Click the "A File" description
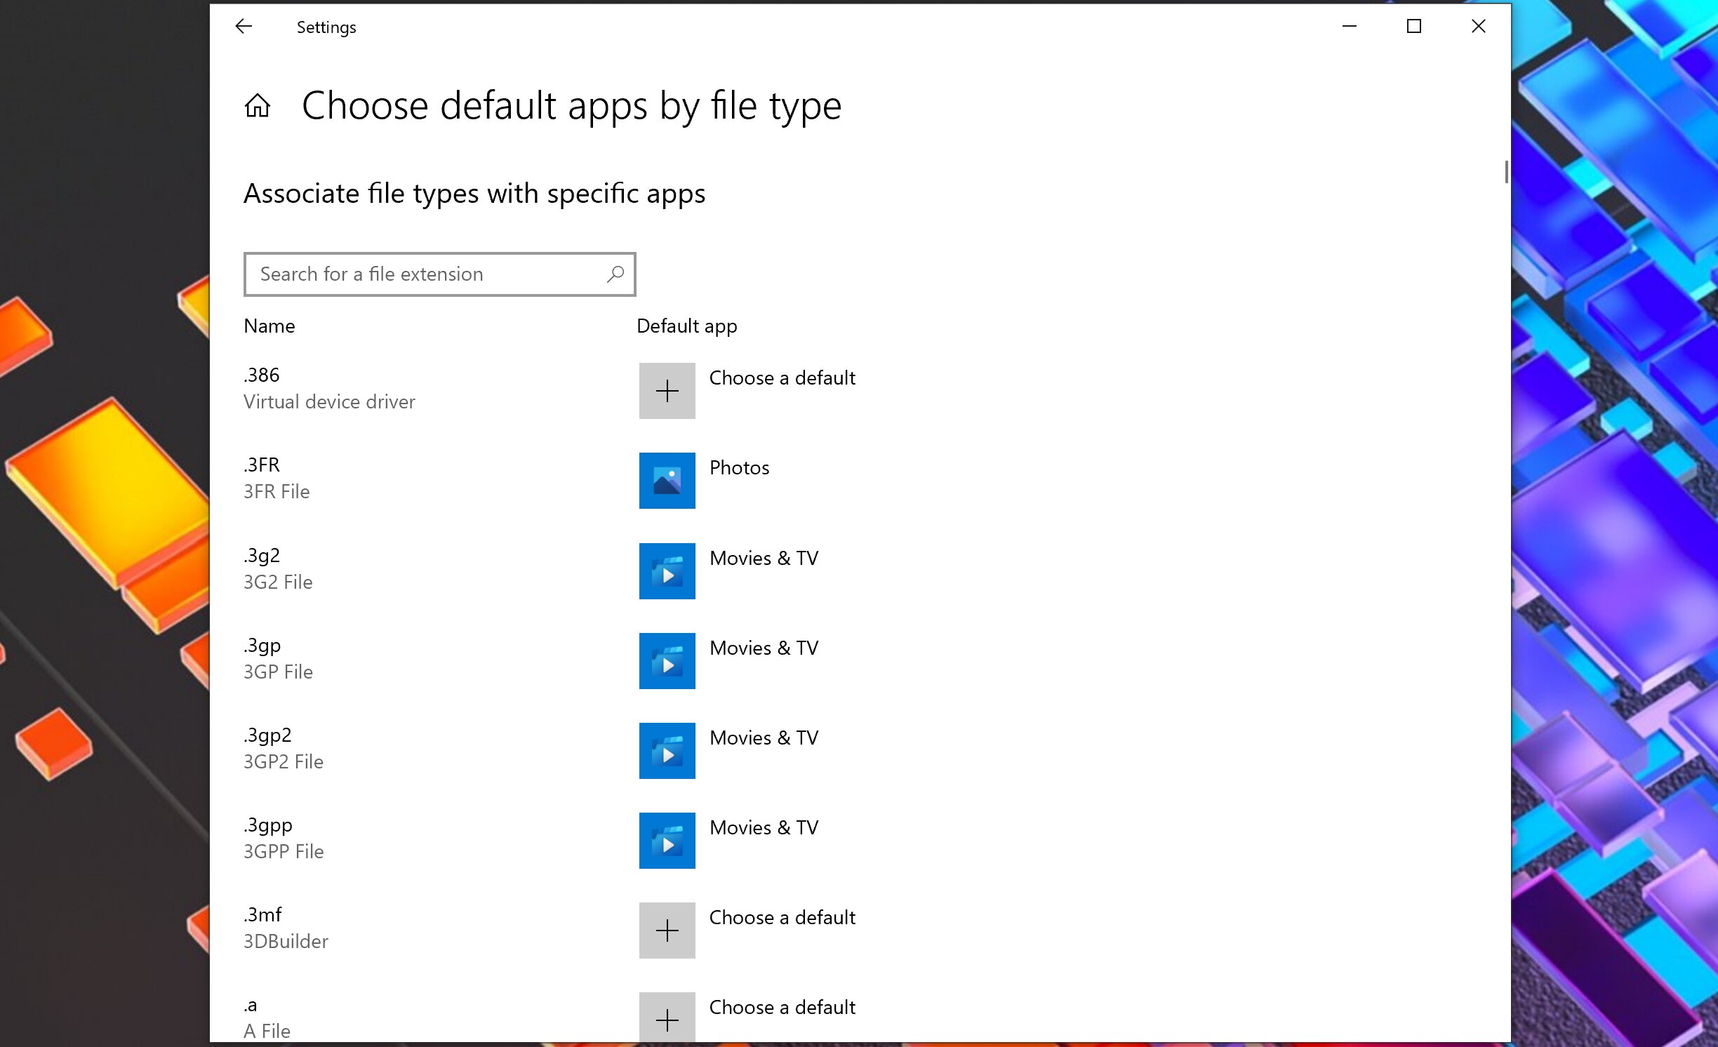 click(x=267, y=1031)
